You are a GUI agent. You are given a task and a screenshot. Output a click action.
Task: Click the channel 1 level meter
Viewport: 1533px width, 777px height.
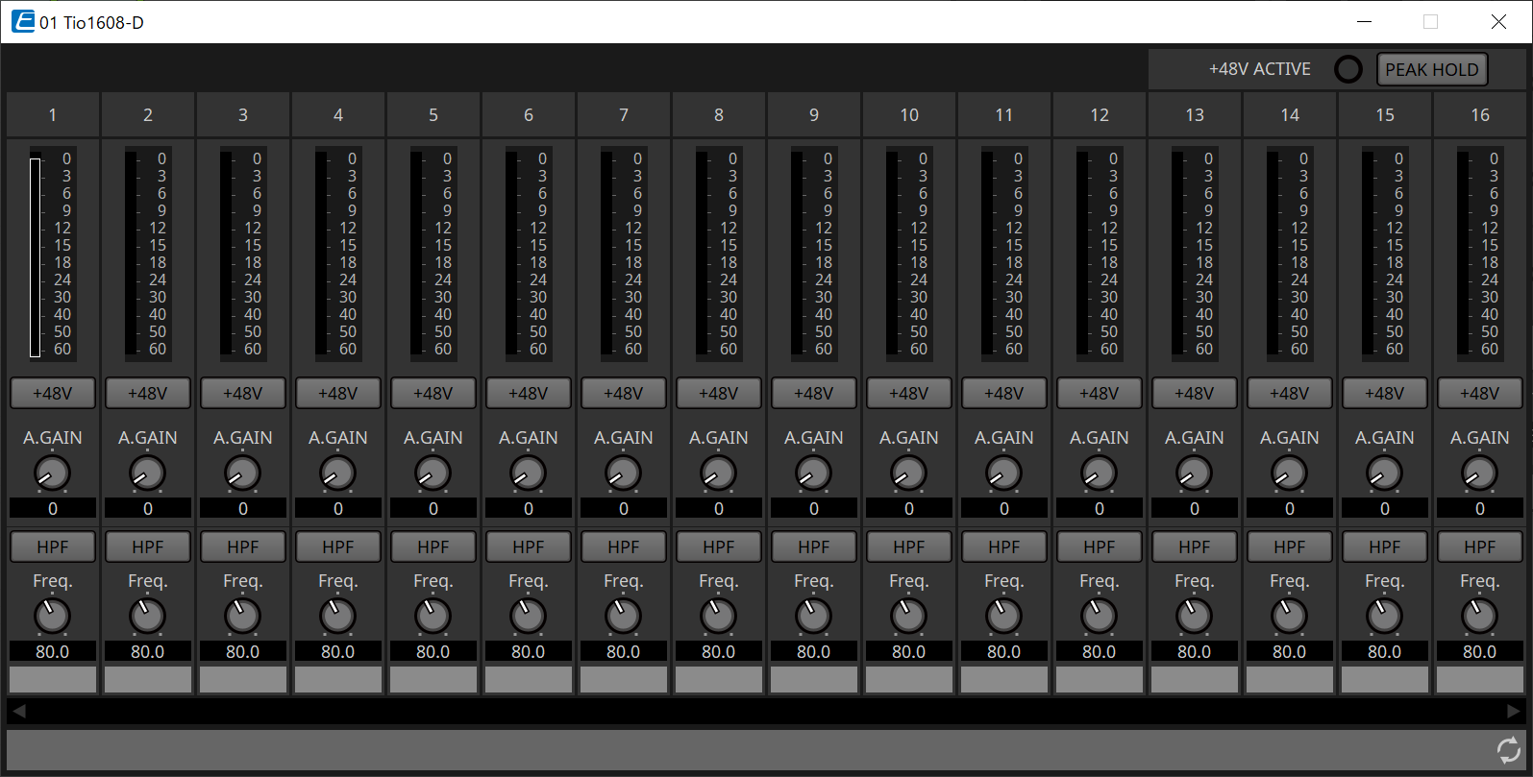point(36,256)
